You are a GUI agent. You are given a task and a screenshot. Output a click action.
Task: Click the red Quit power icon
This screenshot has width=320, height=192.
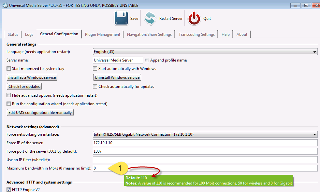(194, 18)
